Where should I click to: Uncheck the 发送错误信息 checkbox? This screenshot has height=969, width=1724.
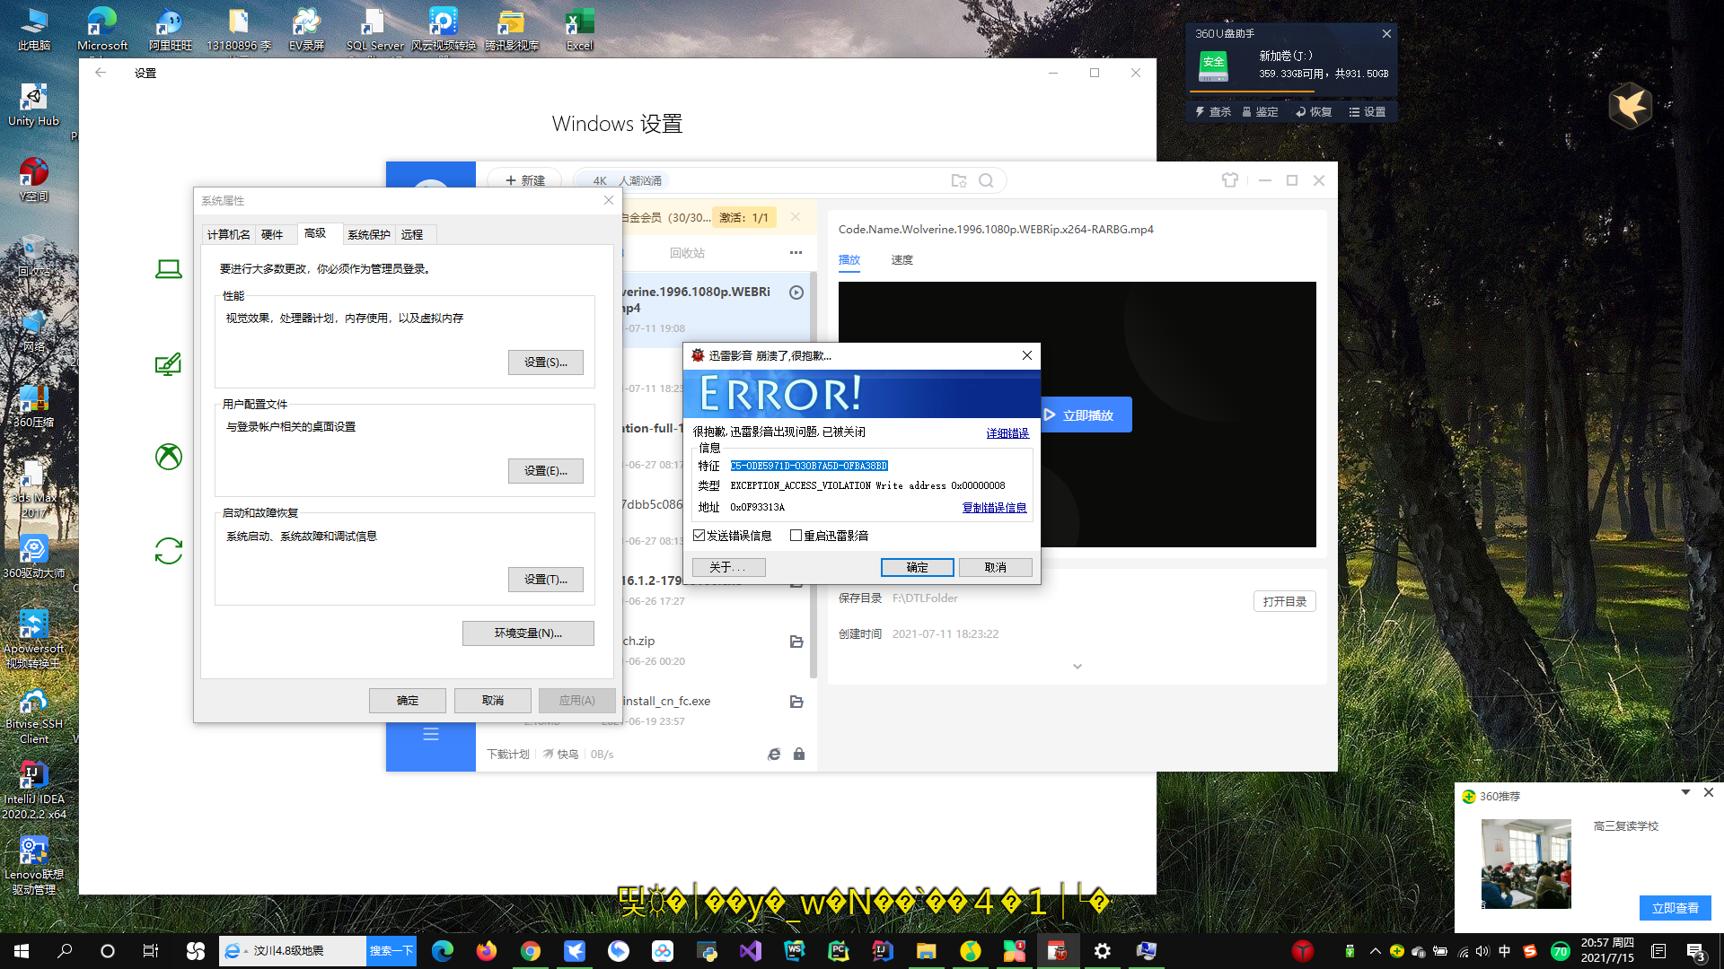point(699,536)
